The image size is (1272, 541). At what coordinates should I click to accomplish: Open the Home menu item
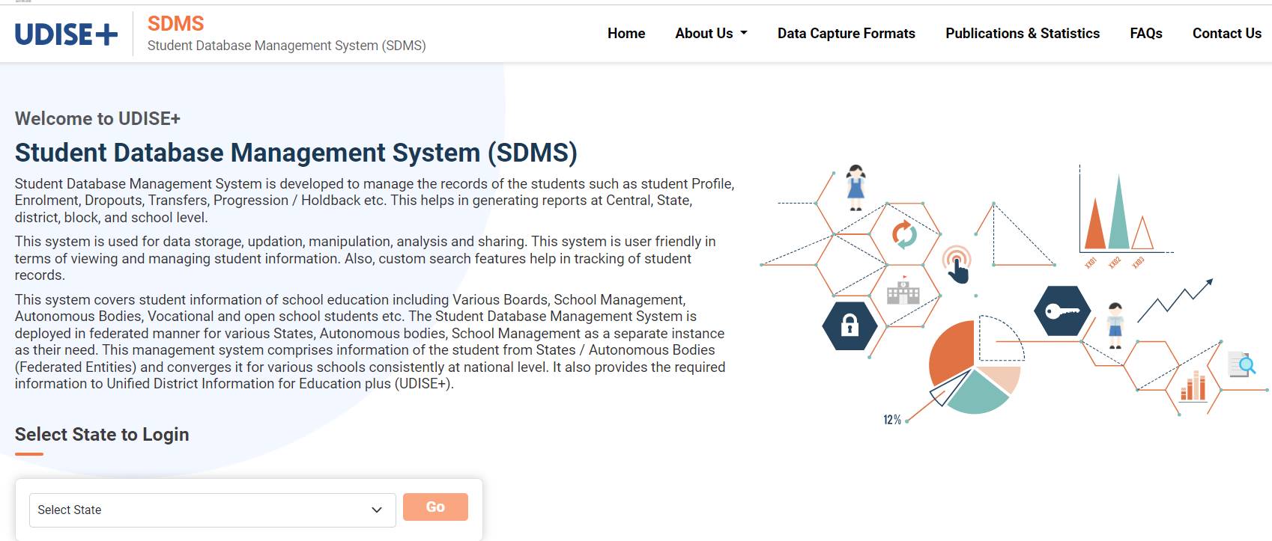click(626, 34)
